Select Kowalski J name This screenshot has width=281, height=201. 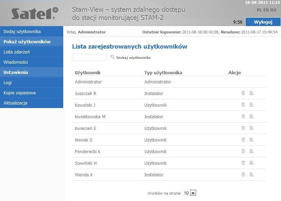click(x=85, y=105)
